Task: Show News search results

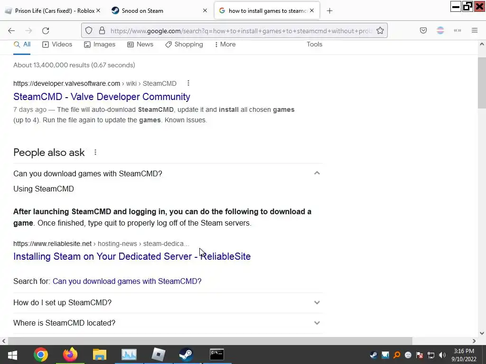Action: [x=140, y=44]
